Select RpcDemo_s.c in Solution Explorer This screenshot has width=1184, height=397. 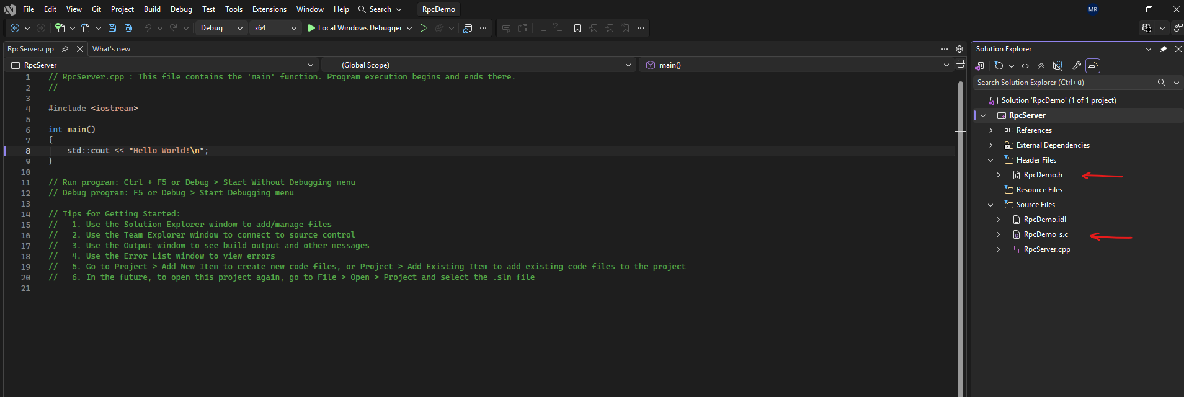tap(1046, 234)
